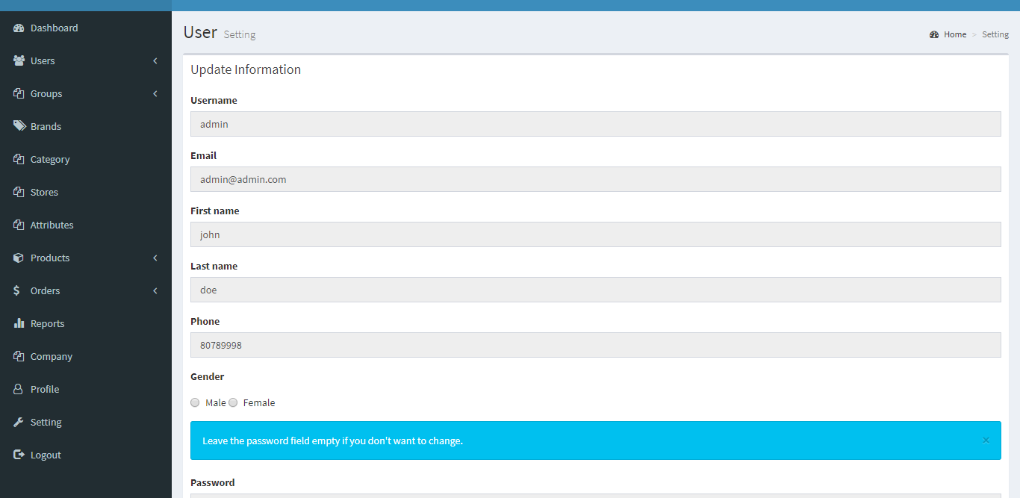Expand the Orders submenu chevron
This screenshot has height=498, width=1020.
(x=155, y=290)
